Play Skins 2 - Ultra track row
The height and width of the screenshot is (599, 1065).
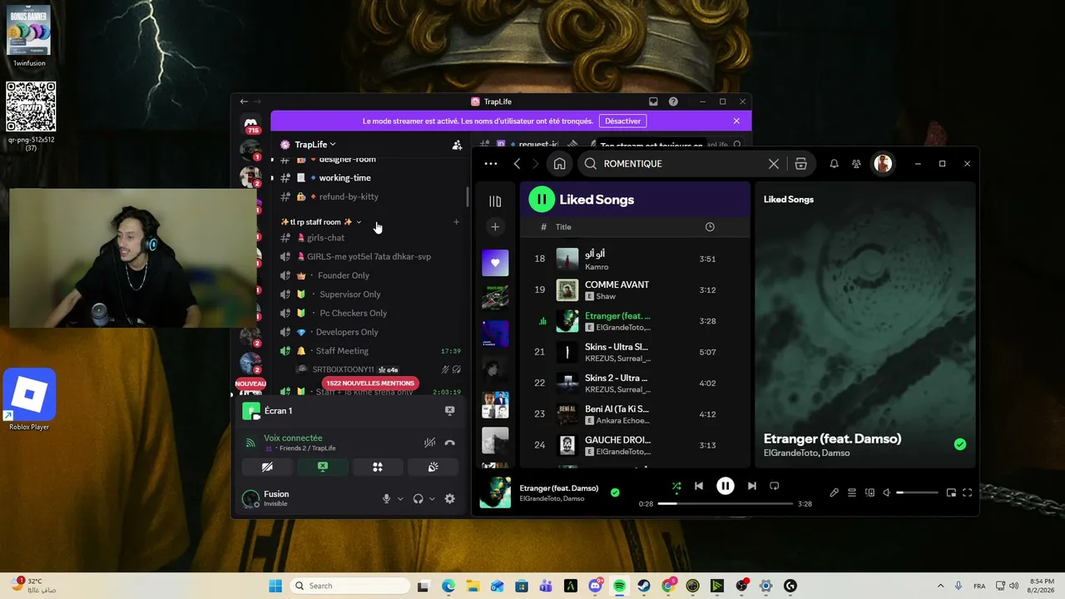coord(636,384)
